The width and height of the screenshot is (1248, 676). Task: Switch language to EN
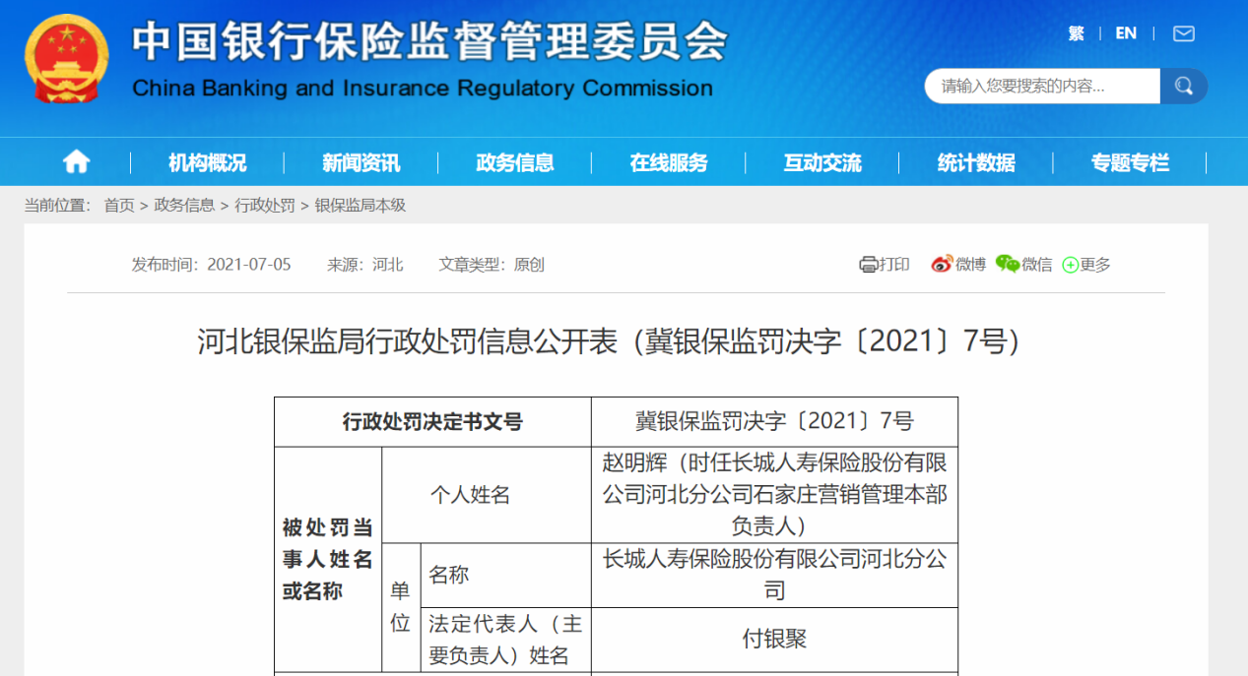1126,33
